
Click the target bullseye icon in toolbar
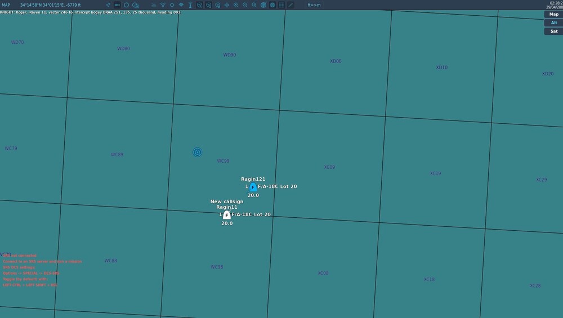[x=263, y=5]
